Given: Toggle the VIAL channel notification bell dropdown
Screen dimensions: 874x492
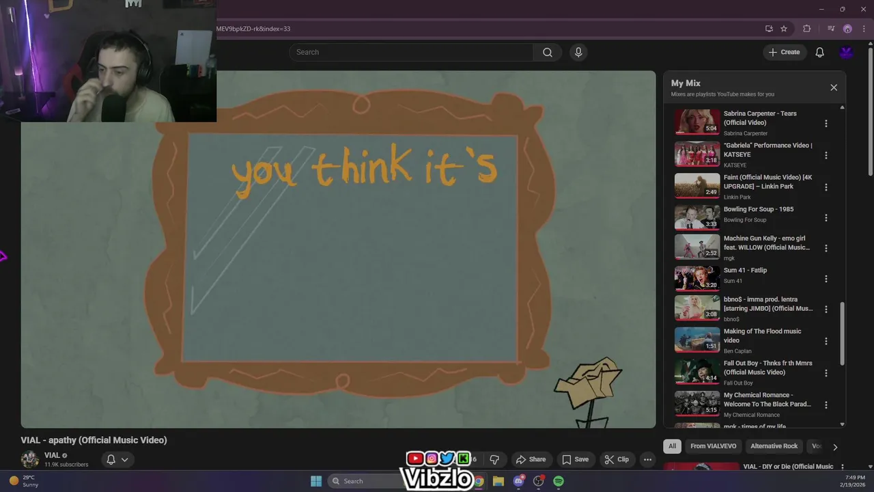Looking at the screenshot, I should (x=117, y=459).
